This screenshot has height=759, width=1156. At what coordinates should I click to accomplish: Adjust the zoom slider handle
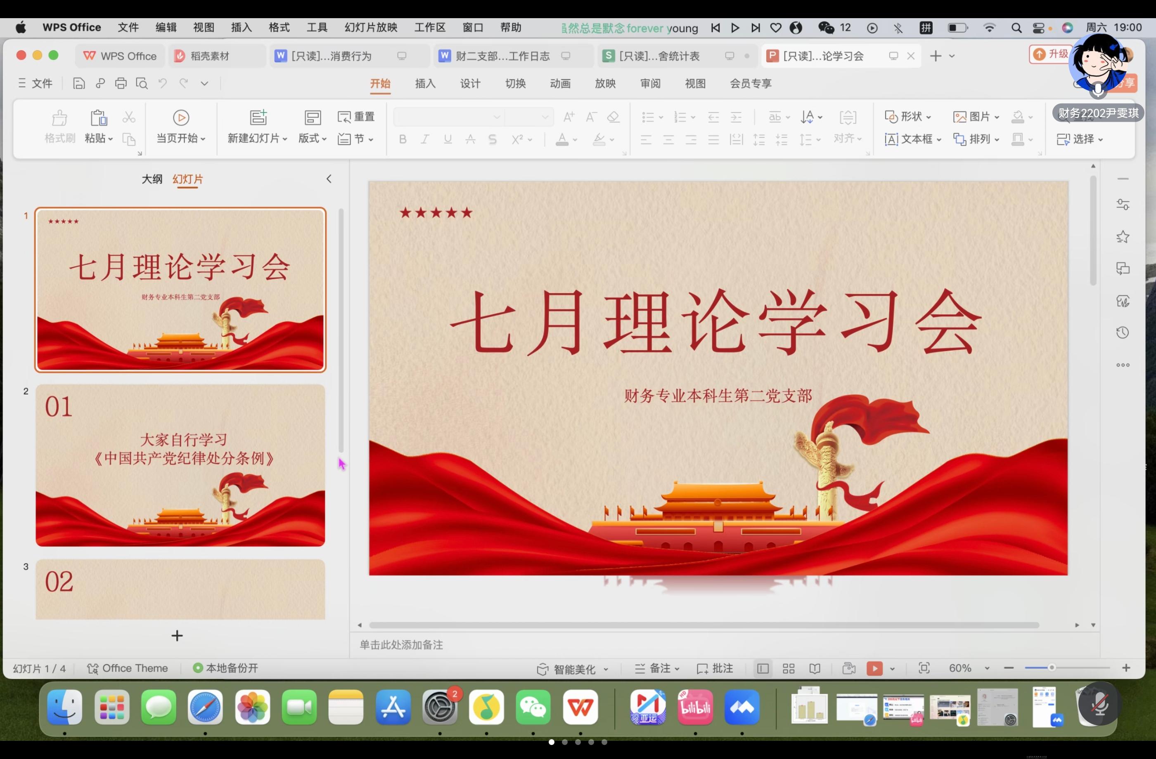(1052, 668)
